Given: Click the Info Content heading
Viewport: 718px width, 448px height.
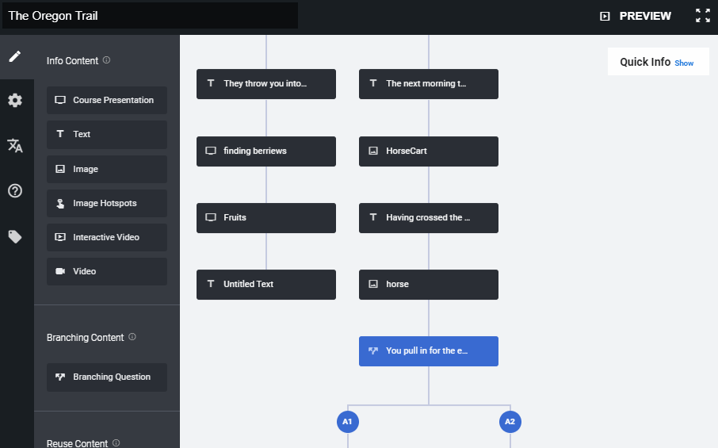Looking at the screenshot, I should [x=72, y=61].
